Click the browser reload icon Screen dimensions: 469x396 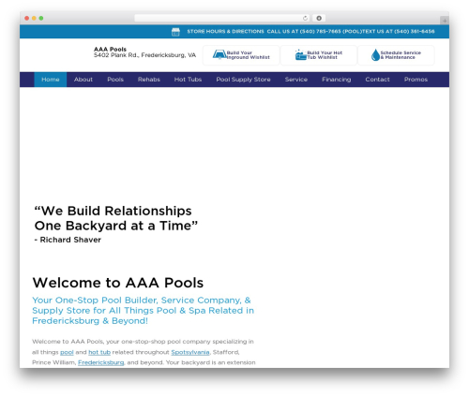tap(305, 19)
